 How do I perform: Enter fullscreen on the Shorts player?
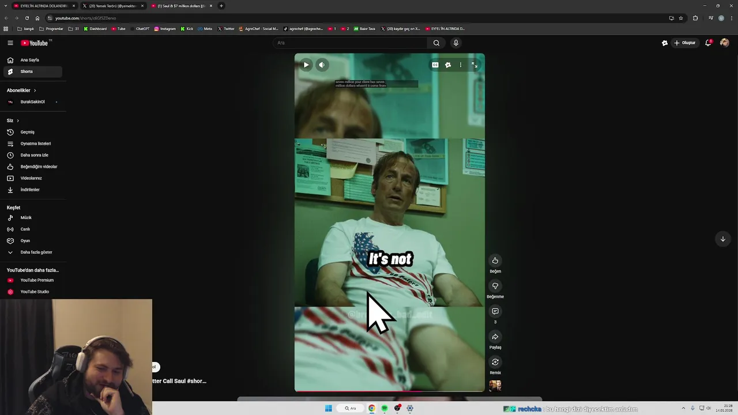pyautogui.click(x=474, y=65)
